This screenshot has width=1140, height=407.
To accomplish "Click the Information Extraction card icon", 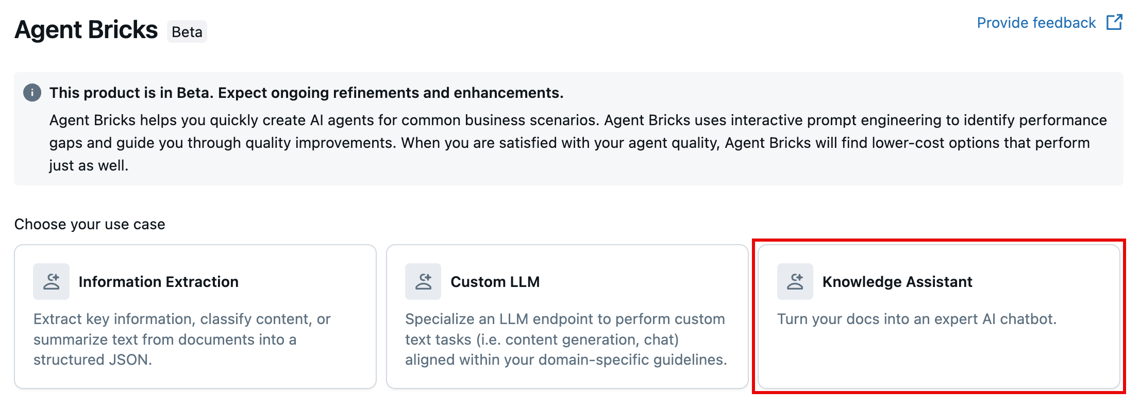I will point(51,281).
